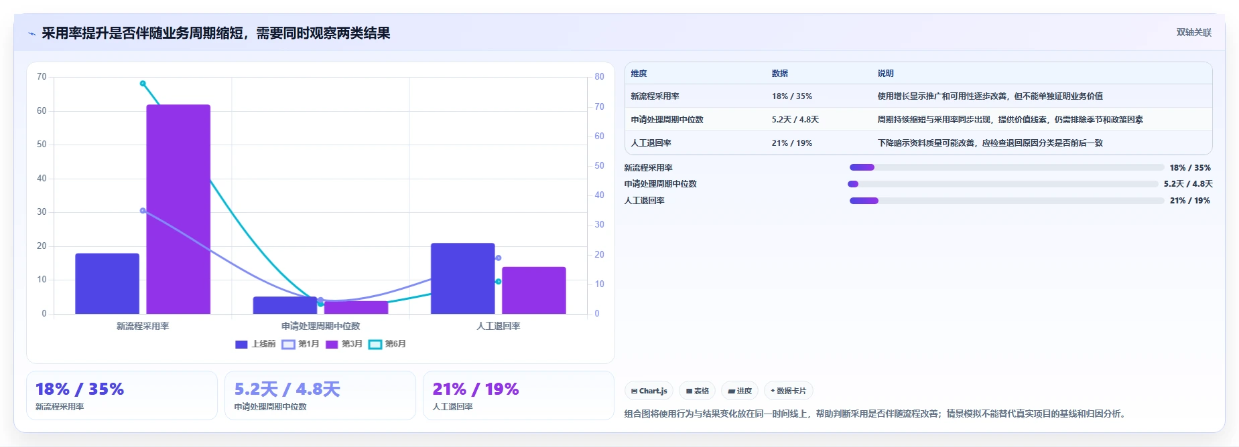1239x447 pixels.
Task: Click the blue 上线前 bar for 人工退回率
Action: (462, 278)
